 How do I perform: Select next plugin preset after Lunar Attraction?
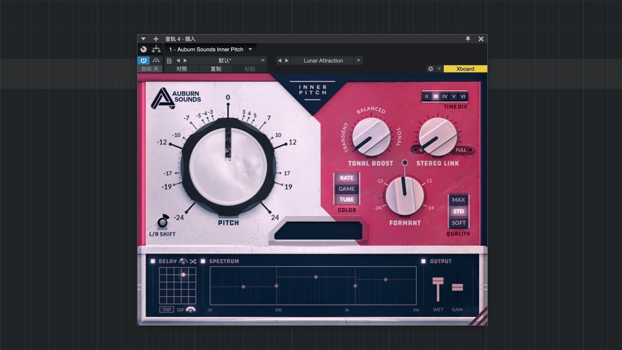point(287,61)
